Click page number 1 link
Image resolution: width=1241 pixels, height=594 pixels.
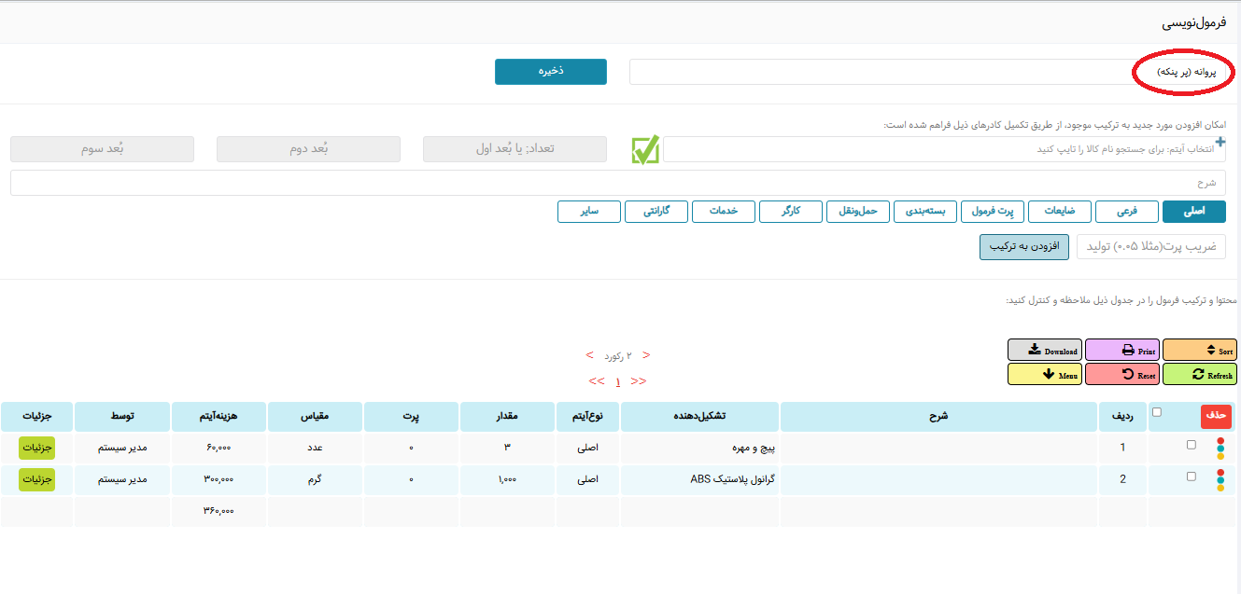pyautogui.click(x=617, y=381)
